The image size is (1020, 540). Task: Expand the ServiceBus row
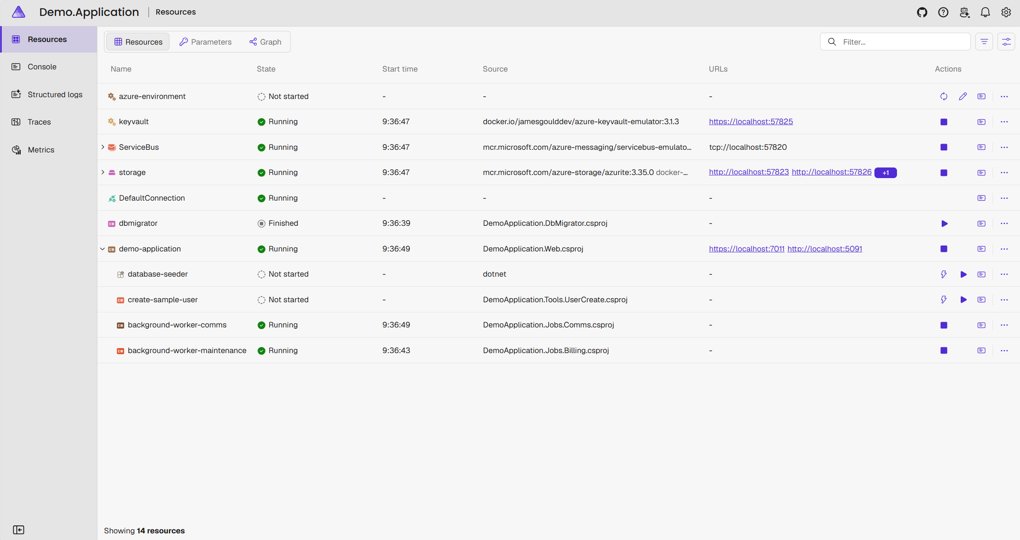coord(103,147)
